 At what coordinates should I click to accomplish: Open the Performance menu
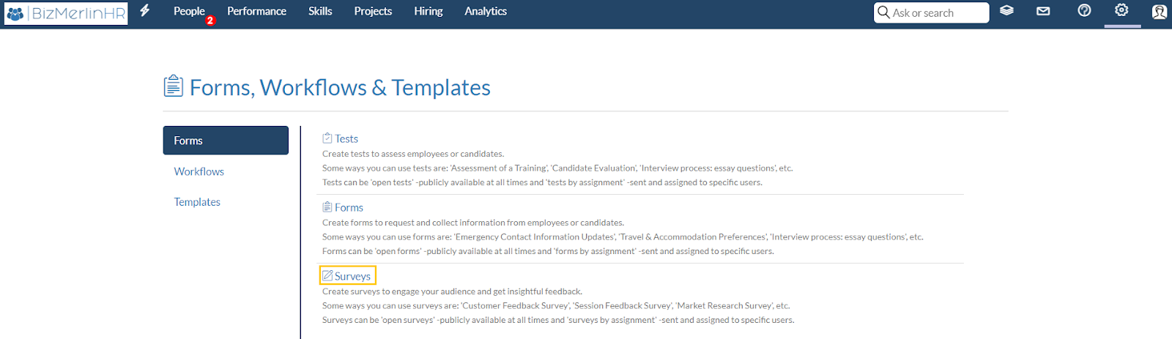click(x=256, y=11)
